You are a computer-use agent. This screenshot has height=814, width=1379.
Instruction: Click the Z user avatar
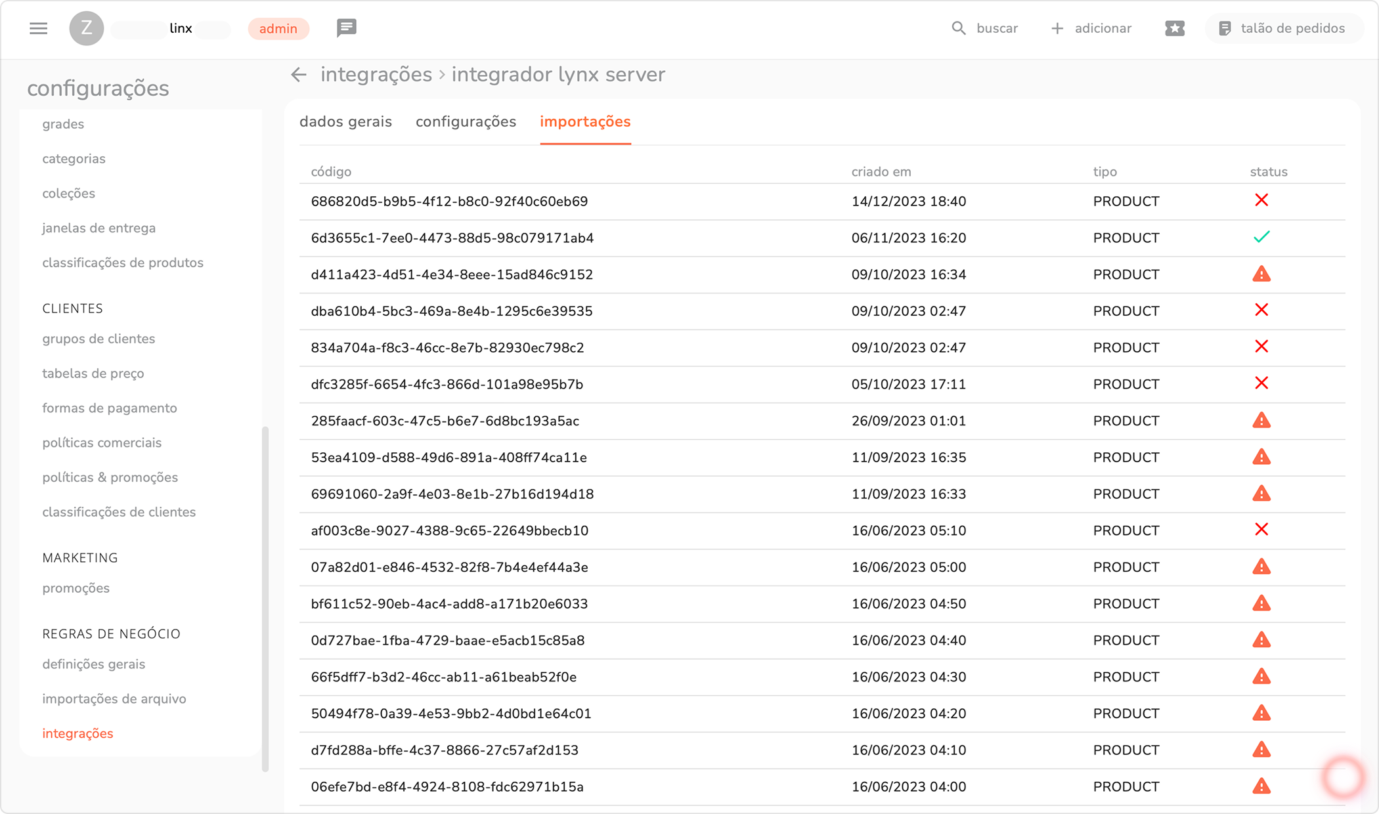(86, 28)
